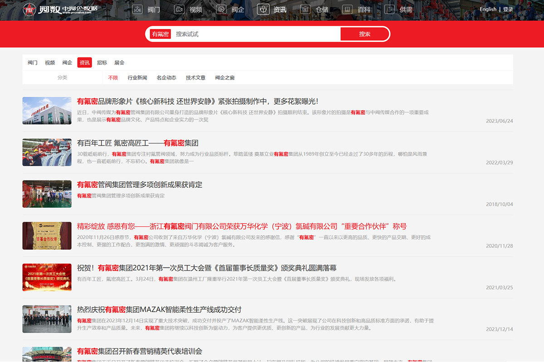The width and height of the screenshot is (544, 362).
Task: Open 百科 in top navigation
Action: click(364, 10)
